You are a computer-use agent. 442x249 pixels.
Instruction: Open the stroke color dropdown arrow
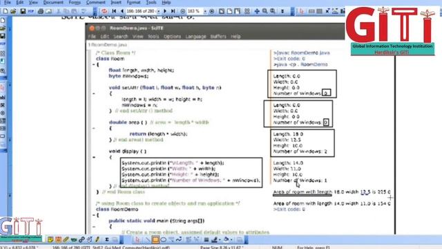click(x=220, y=240)
